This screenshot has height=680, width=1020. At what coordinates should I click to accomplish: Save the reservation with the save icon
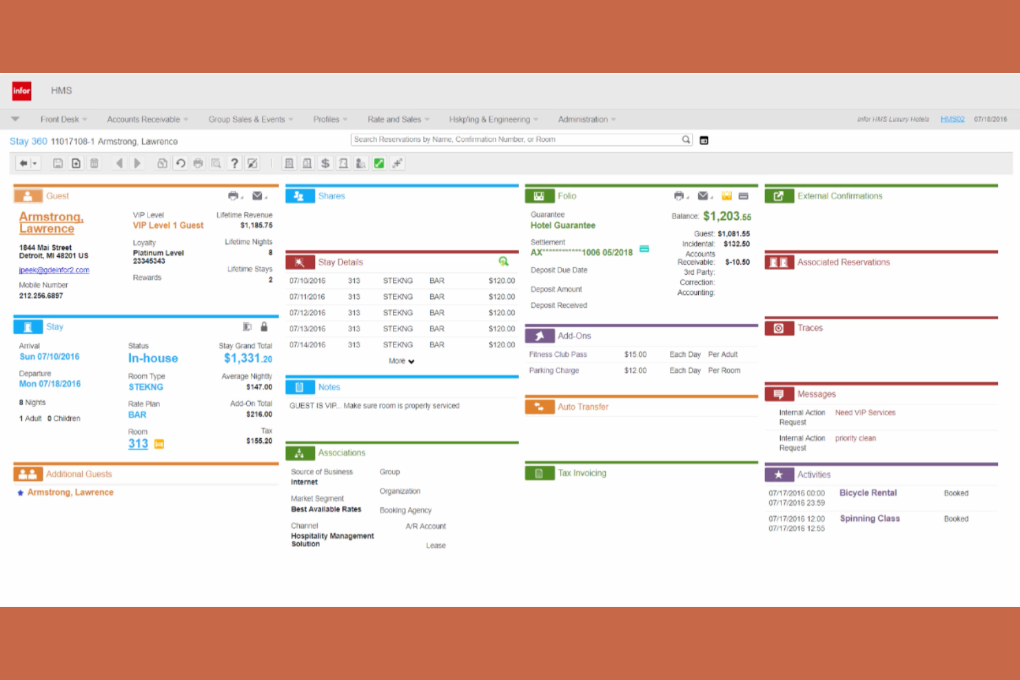[x=59, y=163]
